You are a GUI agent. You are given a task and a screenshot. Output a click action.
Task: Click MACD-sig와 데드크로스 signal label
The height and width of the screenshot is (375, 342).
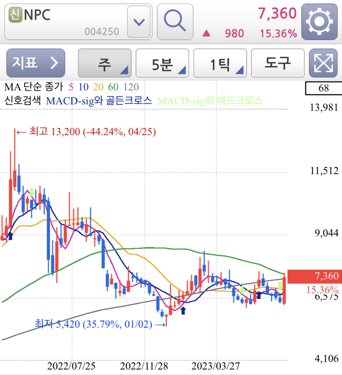[210, 101]
